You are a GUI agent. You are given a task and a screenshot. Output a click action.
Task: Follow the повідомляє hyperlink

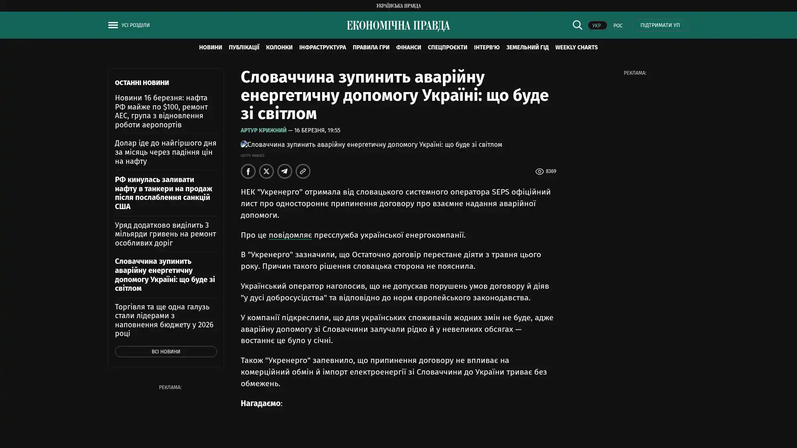click(x=290, y=235)
